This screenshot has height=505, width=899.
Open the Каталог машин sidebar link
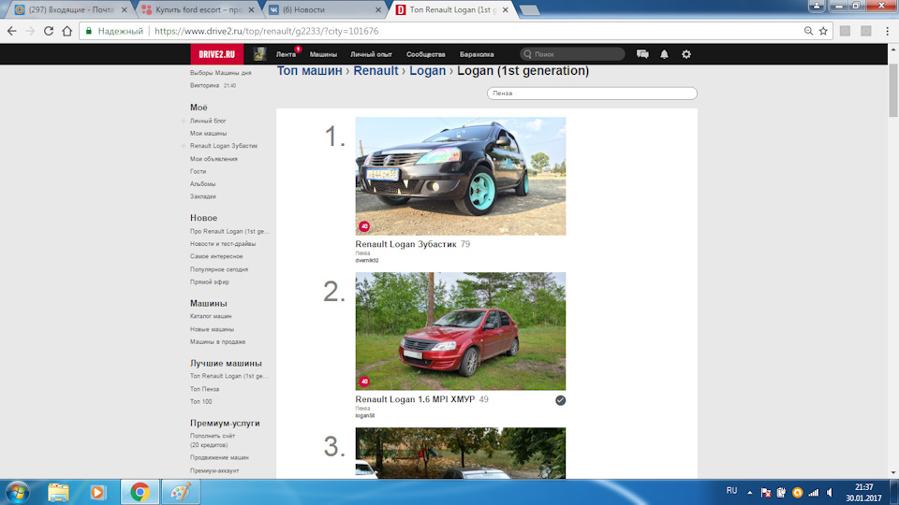click(x=211, y=317)
